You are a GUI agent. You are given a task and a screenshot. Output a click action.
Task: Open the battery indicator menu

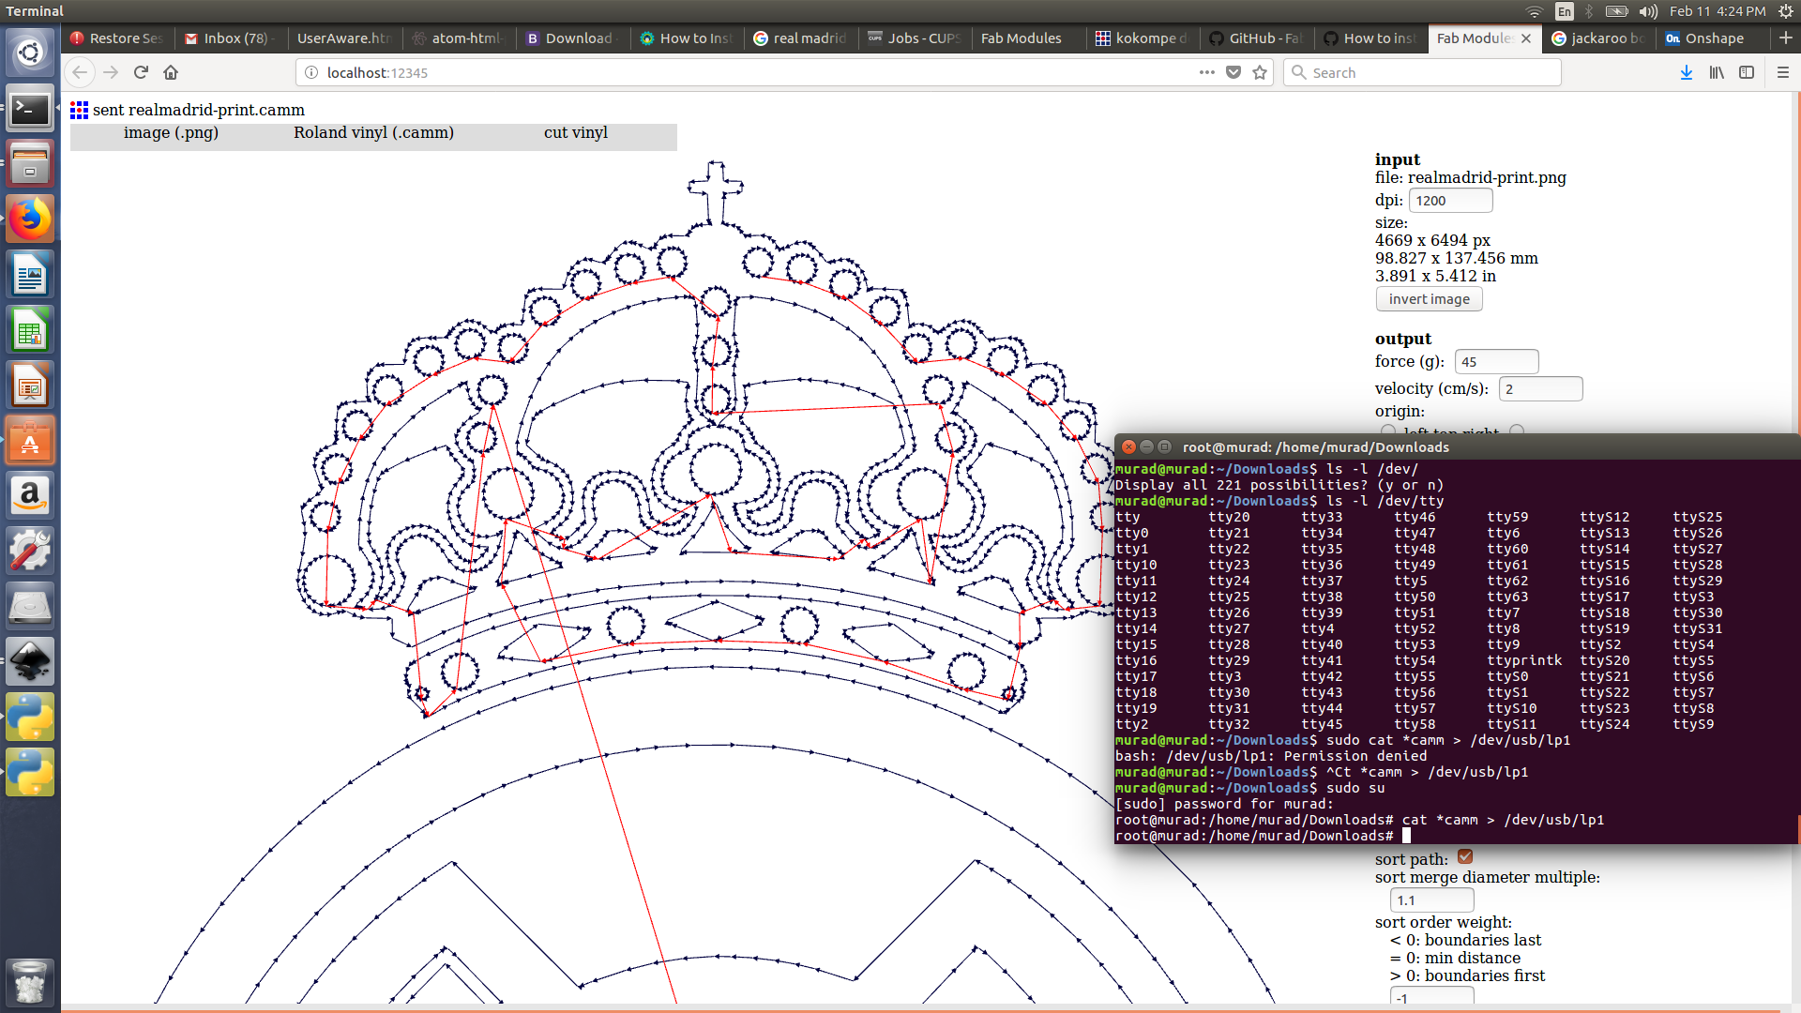point(1616,11)
